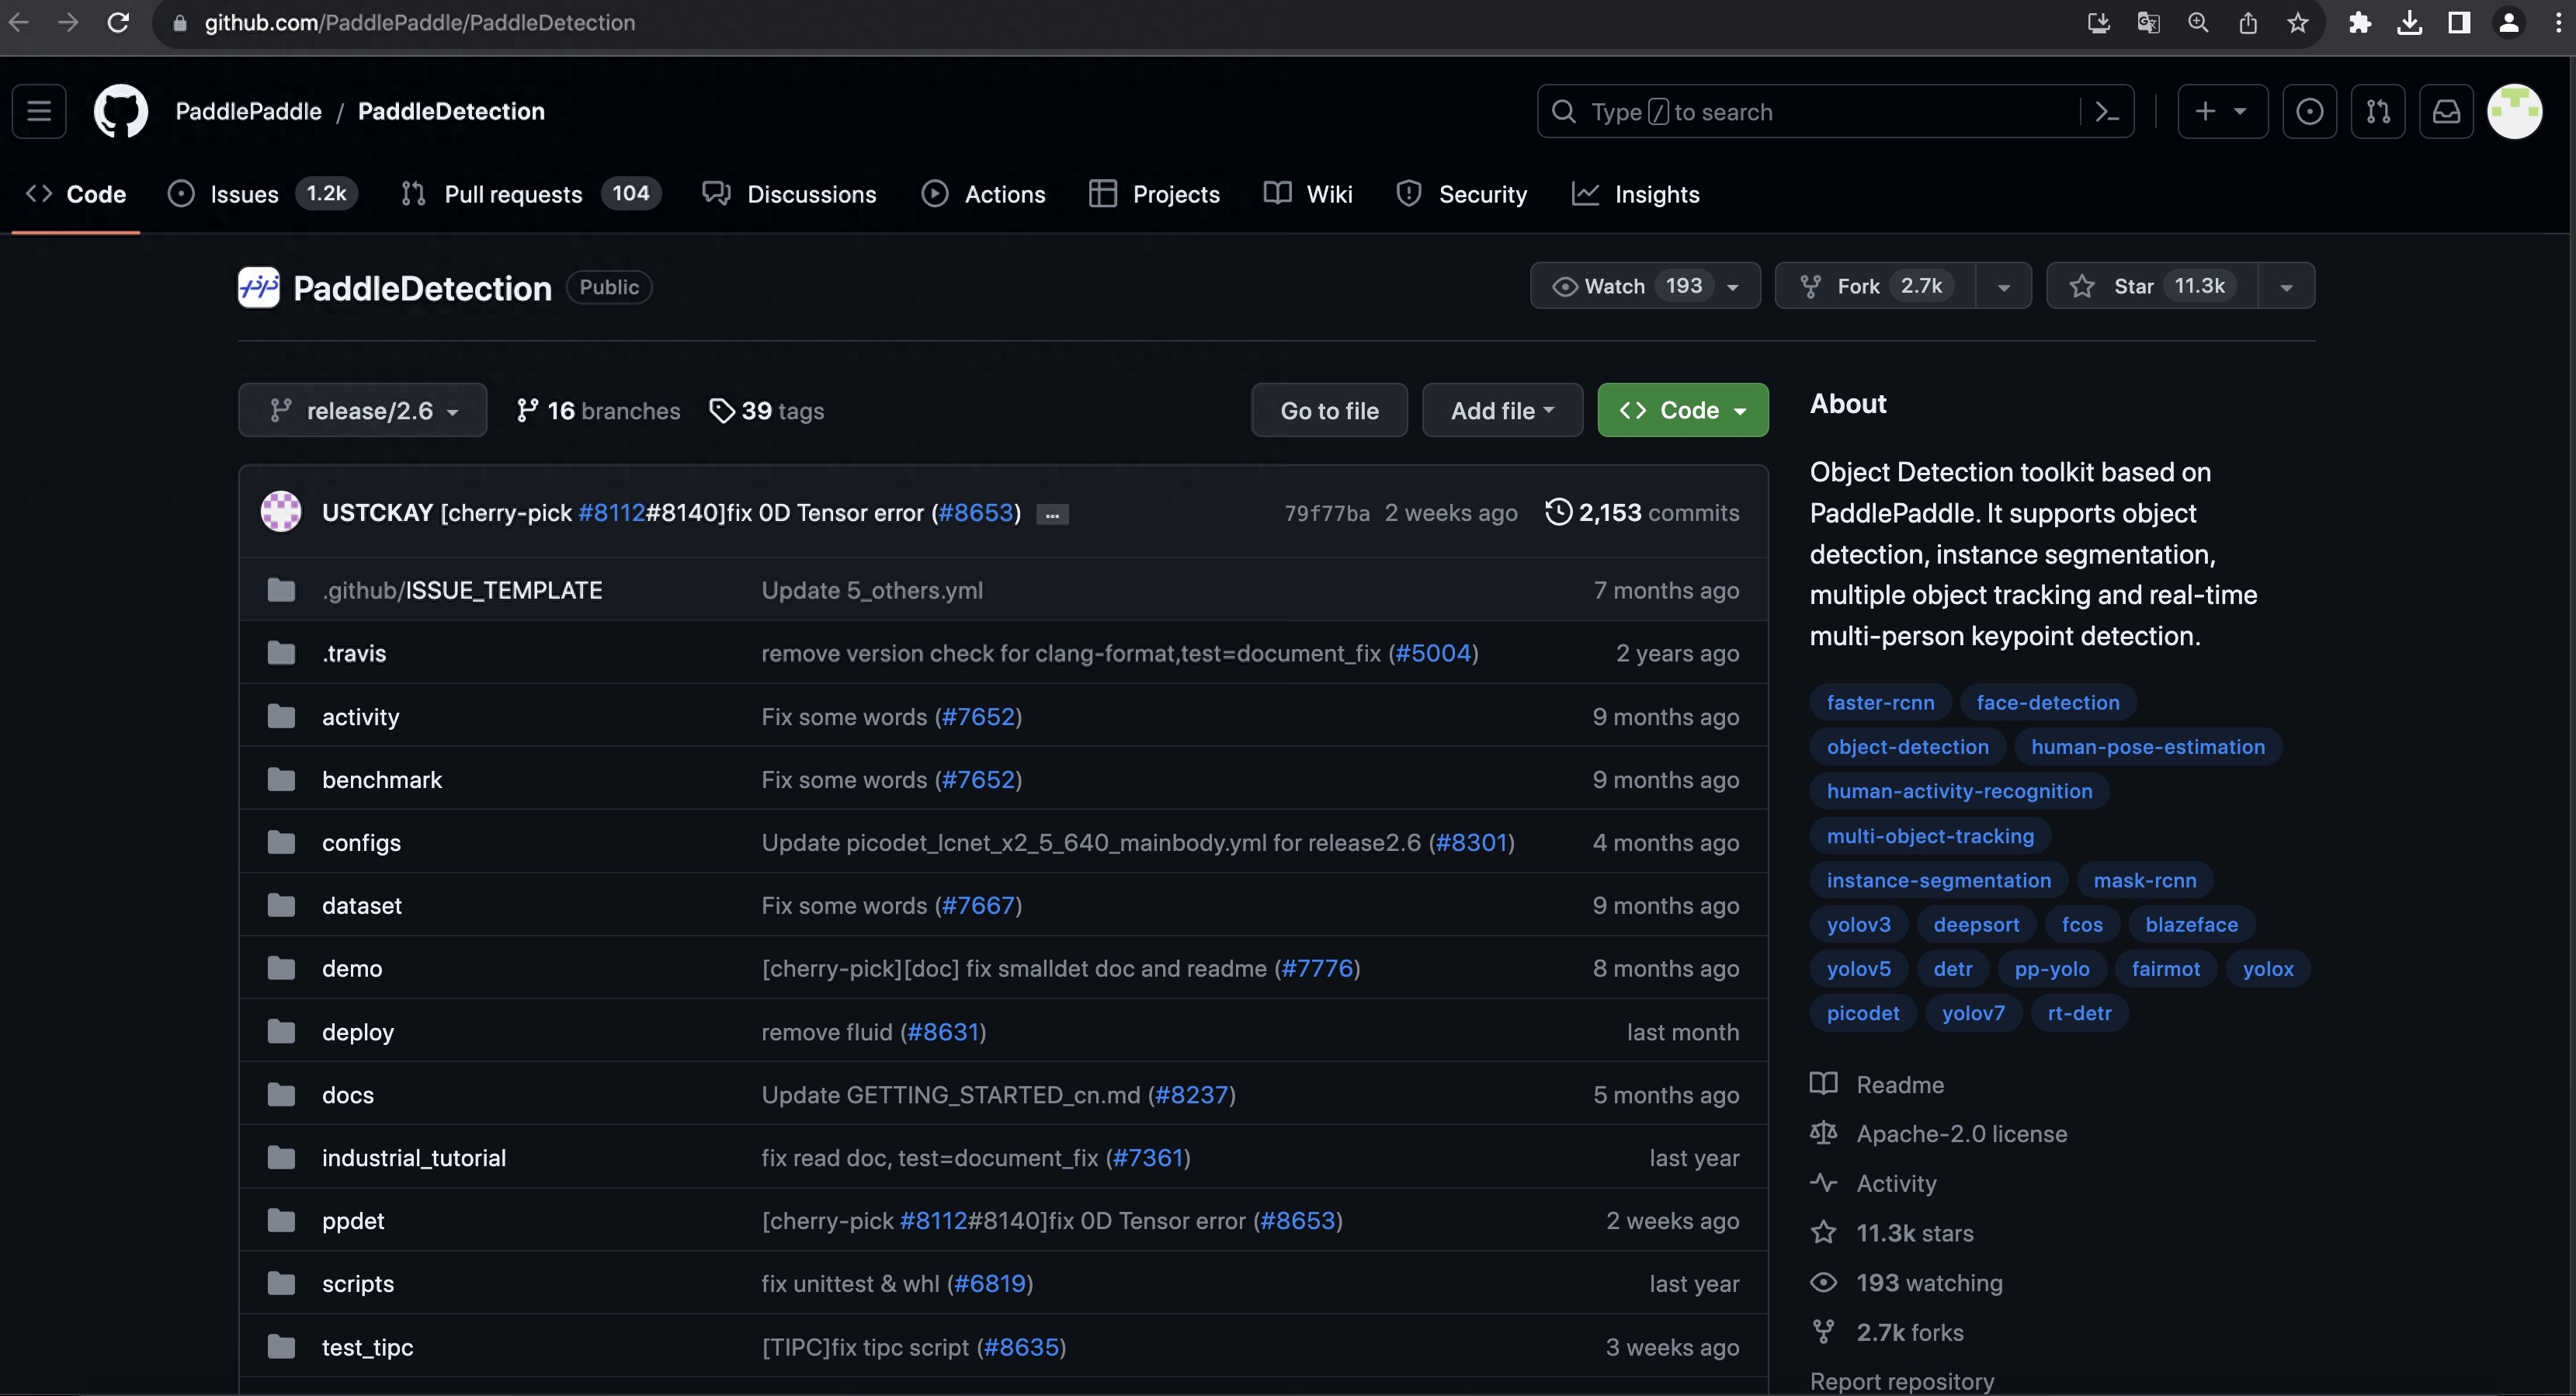
Task: Click the share page icon in address bar
Action: pyautogui.click(x=2248, y=23)
